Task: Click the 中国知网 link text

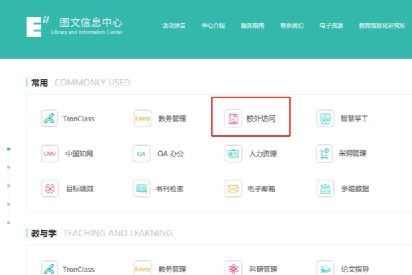Action: 79,154
